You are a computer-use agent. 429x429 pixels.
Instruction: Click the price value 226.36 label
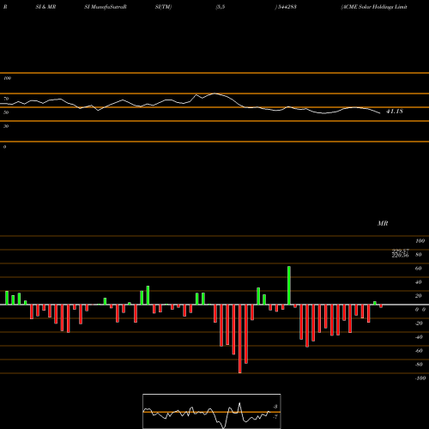tap(400, 256)
